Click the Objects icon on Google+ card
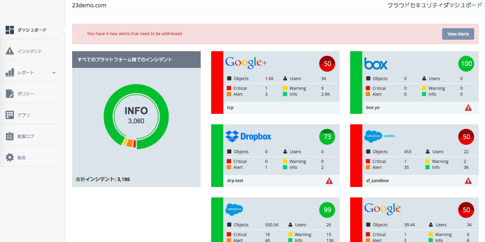485x242 pixels. pos(229,79)
